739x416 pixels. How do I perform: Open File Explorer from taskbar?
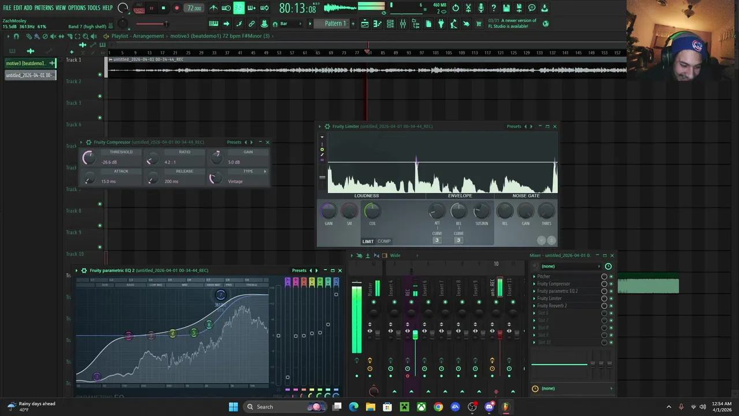pos(370,407)
